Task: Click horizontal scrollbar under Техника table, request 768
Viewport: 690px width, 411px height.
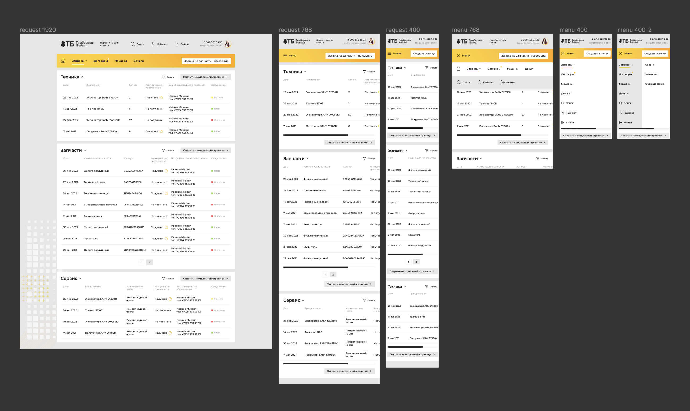Action: pos(315,135)
